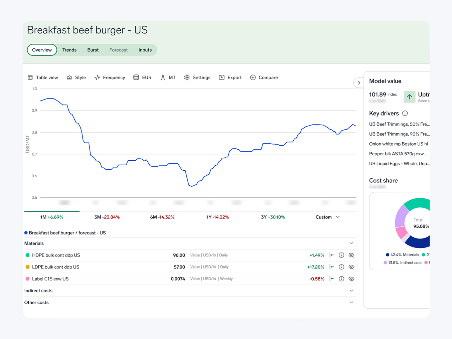Open UB Liquid Eggs key driver
452x339 pixels.
click(x=399, y=164)
